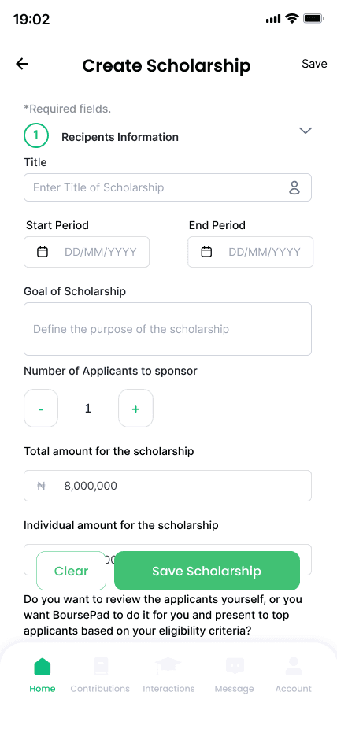Tap Save in the top header
The image size is (337, 729).
pos(314,64)
